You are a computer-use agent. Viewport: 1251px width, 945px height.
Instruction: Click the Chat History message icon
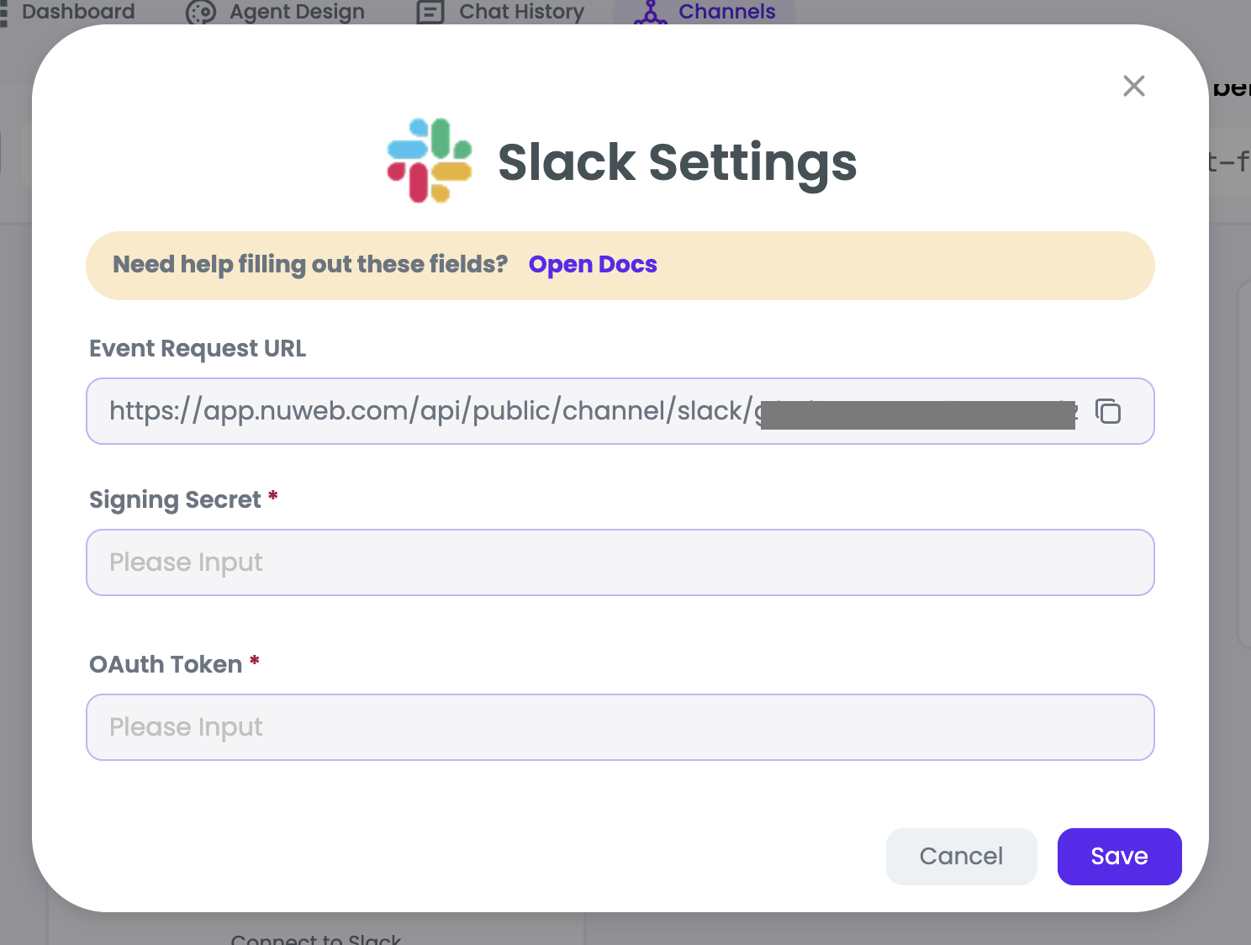pyautogui.click(x=430, y=12)
